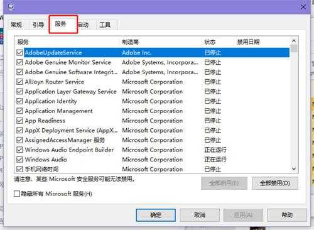Viewport: 314px width, 230px height.
Task: Select the Windows Audio row name
Action: [x=46, y=160]
